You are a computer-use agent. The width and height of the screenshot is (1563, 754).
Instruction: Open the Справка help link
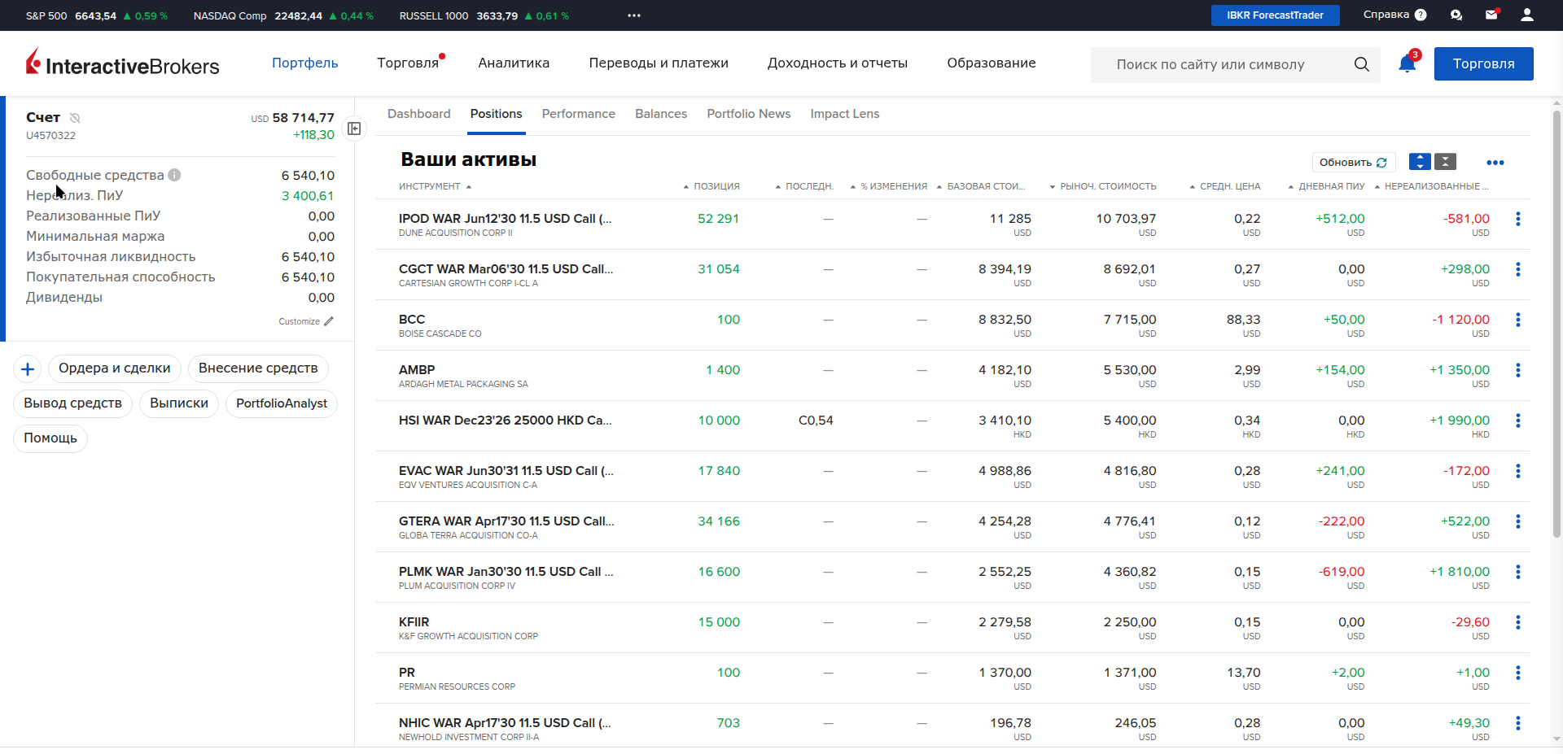(x=1395, y=15)
